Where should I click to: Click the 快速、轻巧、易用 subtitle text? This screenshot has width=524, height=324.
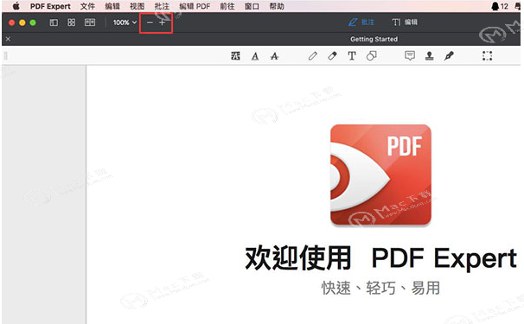[380, 288]
